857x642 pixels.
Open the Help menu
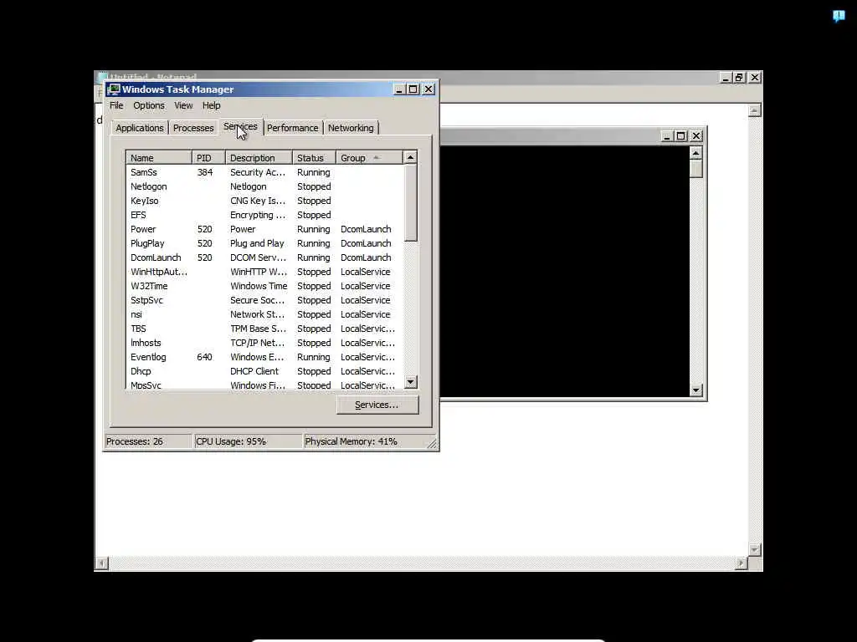click(x=211, y=105)
